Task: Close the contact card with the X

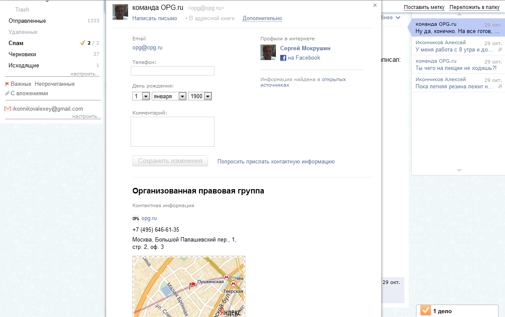Action: click(375, 5)
